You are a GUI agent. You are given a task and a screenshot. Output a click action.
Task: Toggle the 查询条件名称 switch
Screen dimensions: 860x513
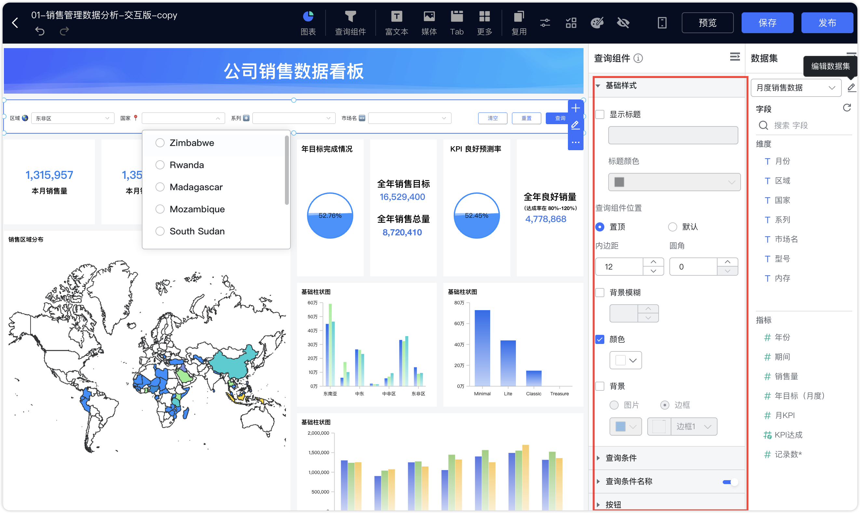click(x=730, y=482)
